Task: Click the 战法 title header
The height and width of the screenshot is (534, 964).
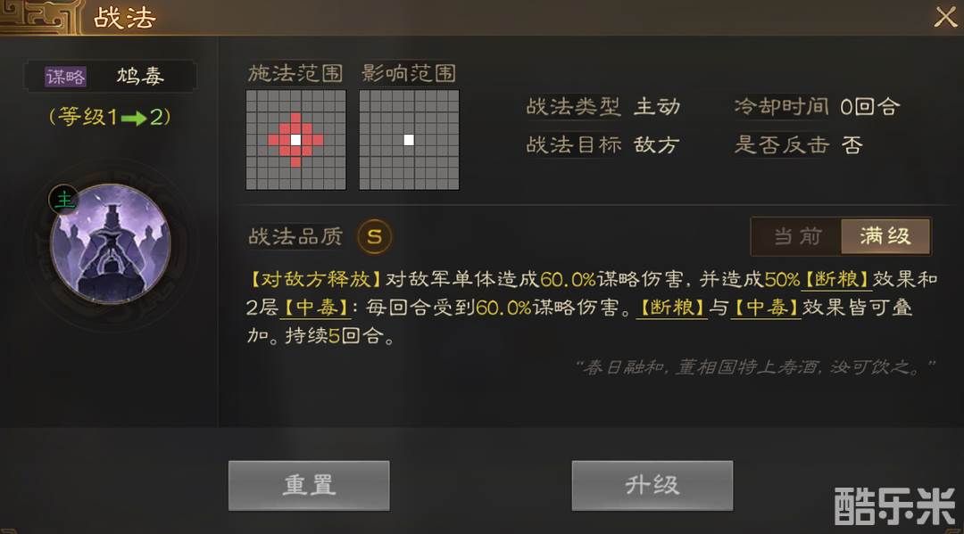Action: point(124,17)
